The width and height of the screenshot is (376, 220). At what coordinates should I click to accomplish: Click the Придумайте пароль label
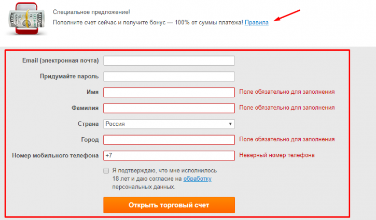[x=69, y=77]
